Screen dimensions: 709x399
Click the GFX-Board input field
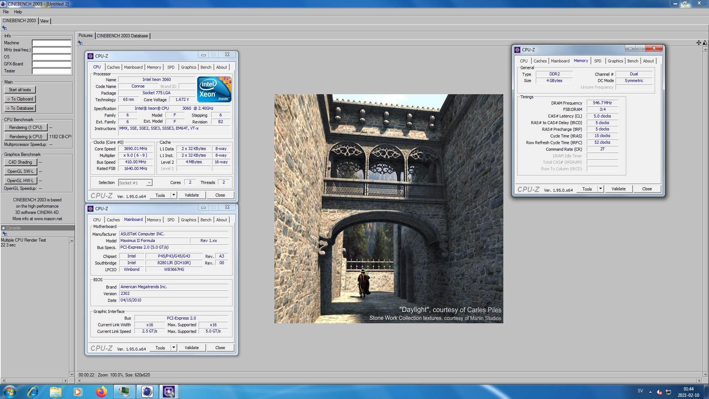(x=51, y=64)
